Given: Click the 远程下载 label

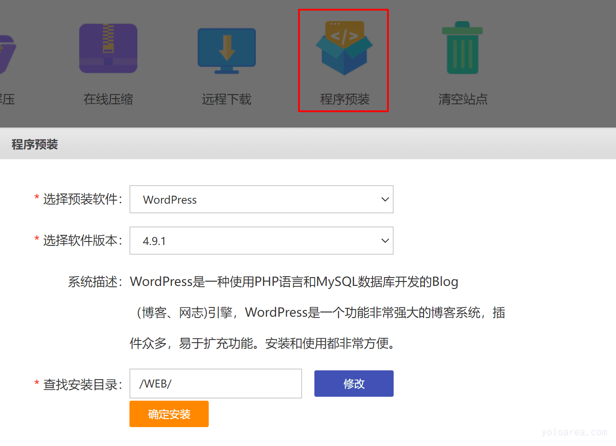Looking at the screenshot, I should 227,99.
